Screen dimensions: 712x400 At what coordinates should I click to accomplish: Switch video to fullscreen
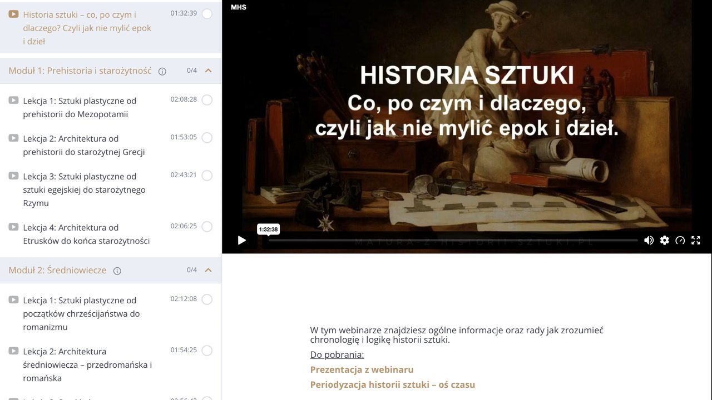pyautogui.click(x=695, y=240)
